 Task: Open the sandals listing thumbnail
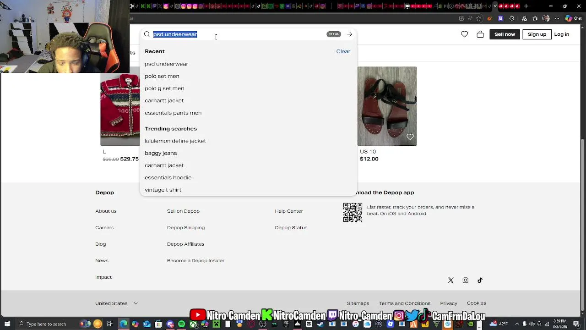(x=387, y=106)
